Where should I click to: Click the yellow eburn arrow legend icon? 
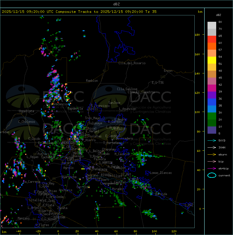tap(212, 155)
